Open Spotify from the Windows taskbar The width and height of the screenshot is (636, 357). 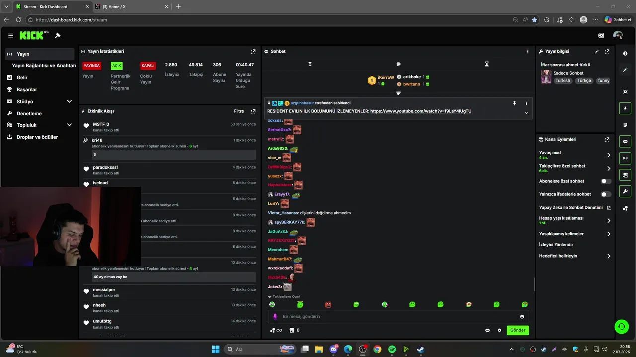(392, 349)
